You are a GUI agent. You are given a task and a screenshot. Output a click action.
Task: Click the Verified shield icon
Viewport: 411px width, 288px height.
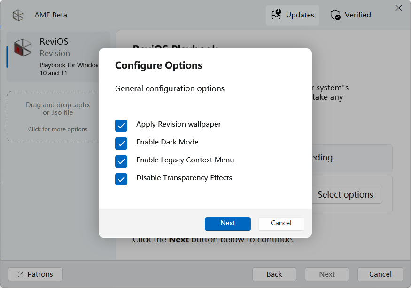point(335,15)
